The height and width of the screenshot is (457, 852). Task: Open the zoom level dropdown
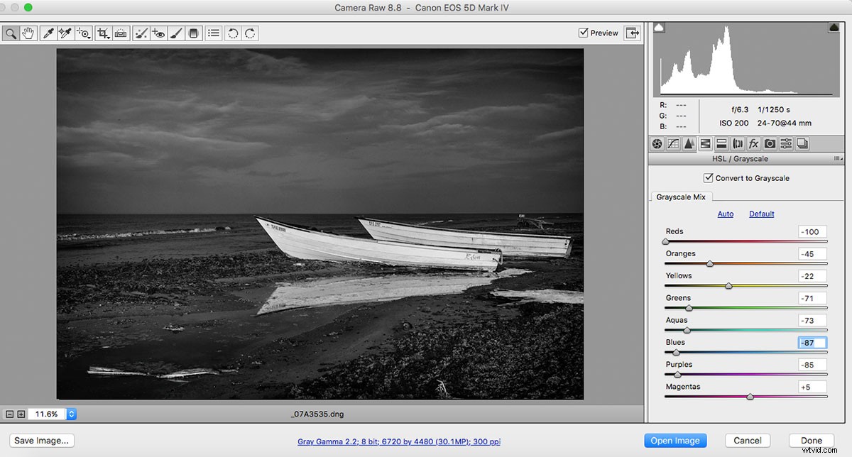[x=71, y=414]
